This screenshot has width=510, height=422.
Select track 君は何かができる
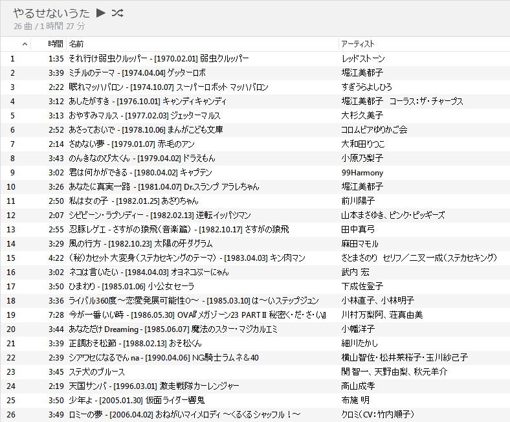click(255, 172)
